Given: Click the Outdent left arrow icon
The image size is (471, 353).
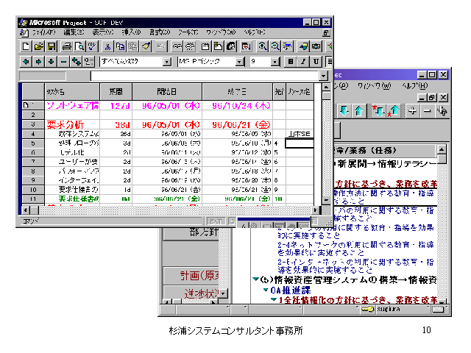Looking at the screenshot, I should pyautogui.click(x=26, y=62).
